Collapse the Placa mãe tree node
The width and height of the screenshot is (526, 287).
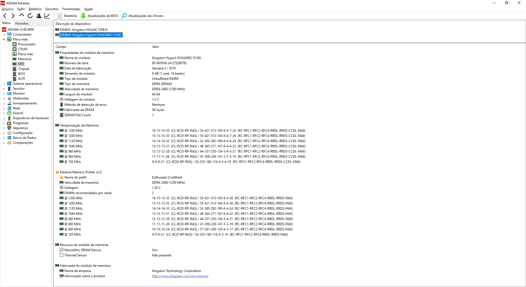click(x=4, y=39)
